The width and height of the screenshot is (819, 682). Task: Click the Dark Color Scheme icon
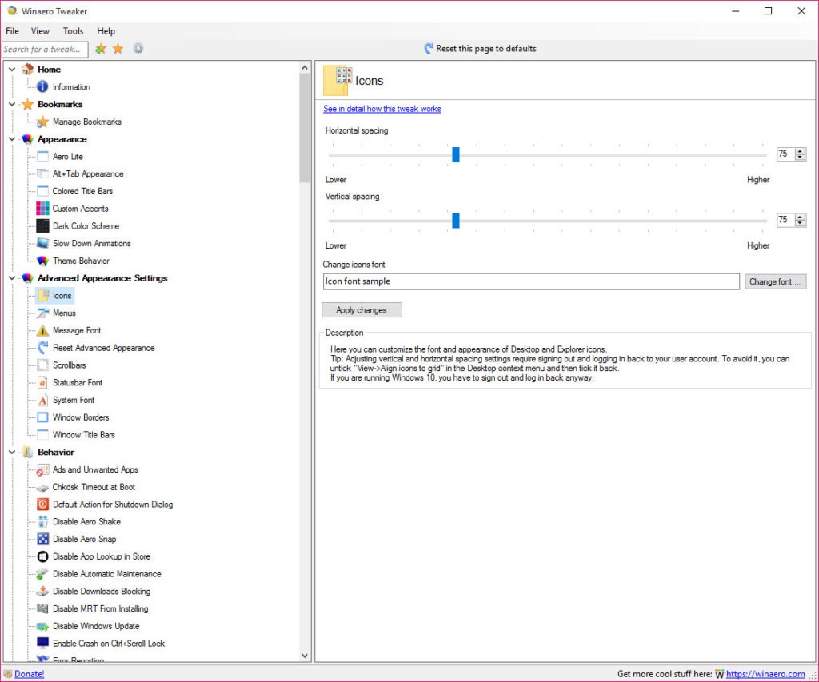tap(42, 226)
